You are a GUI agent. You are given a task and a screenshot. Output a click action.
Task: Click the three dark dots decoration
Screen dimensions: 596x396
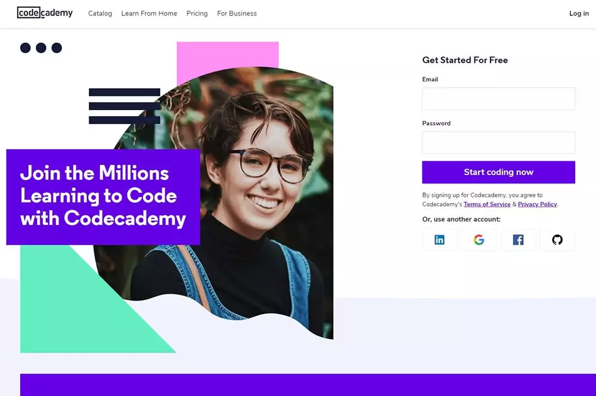[x=41, y=48]
